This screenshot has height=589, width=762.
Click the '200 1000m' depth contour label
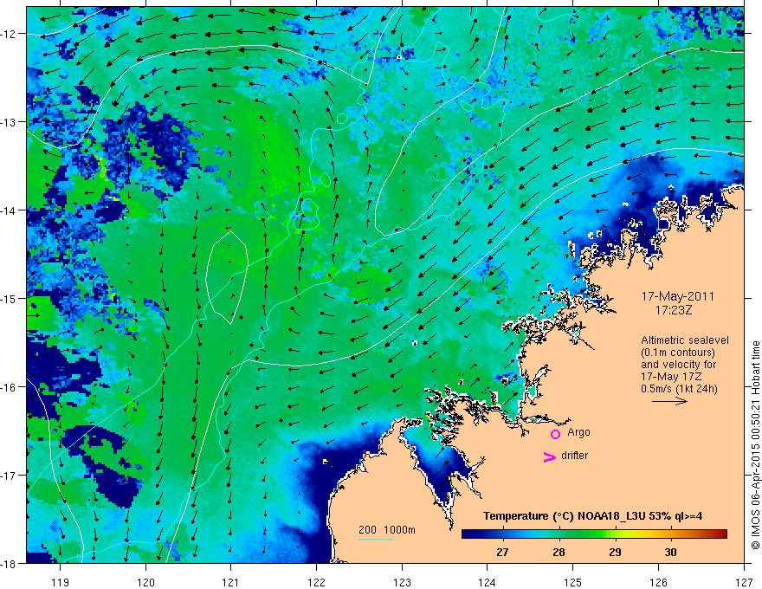(387, 530)
